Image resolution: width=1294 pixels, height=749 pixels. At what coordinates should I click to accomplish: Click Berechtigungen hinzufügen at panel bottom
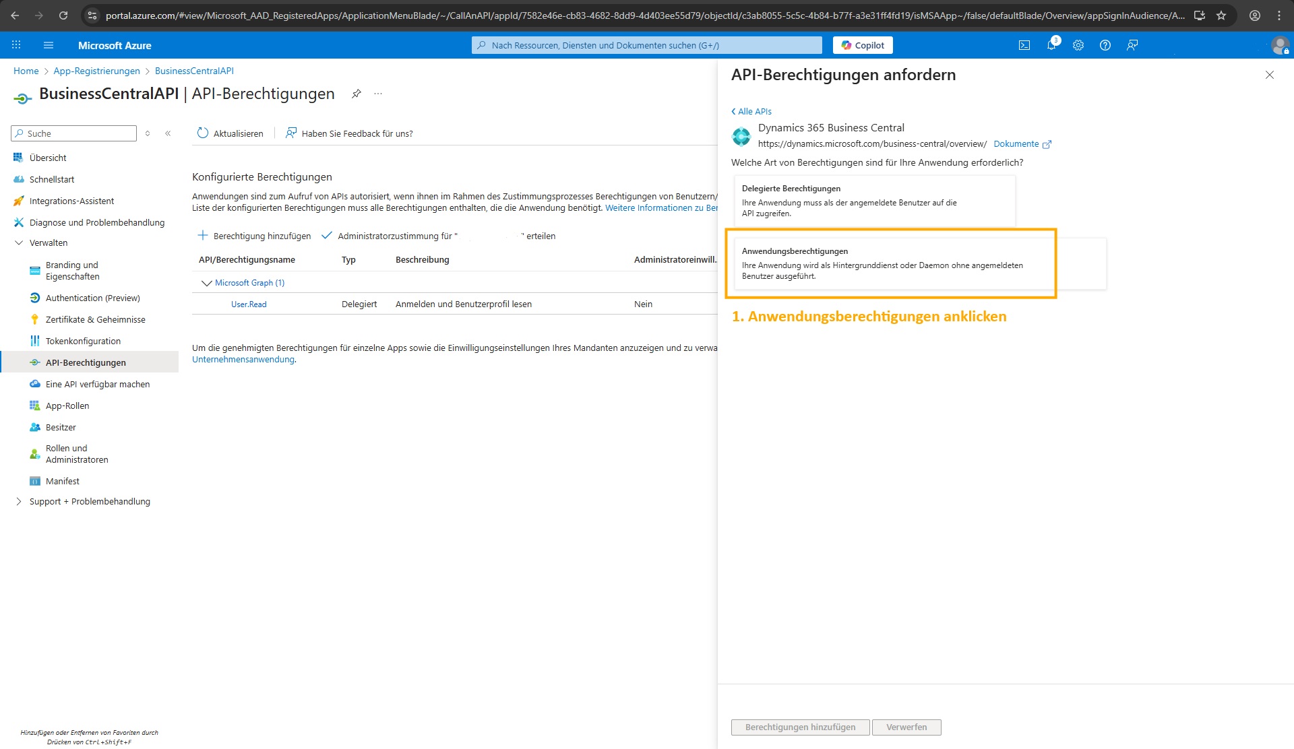(800, 727)
